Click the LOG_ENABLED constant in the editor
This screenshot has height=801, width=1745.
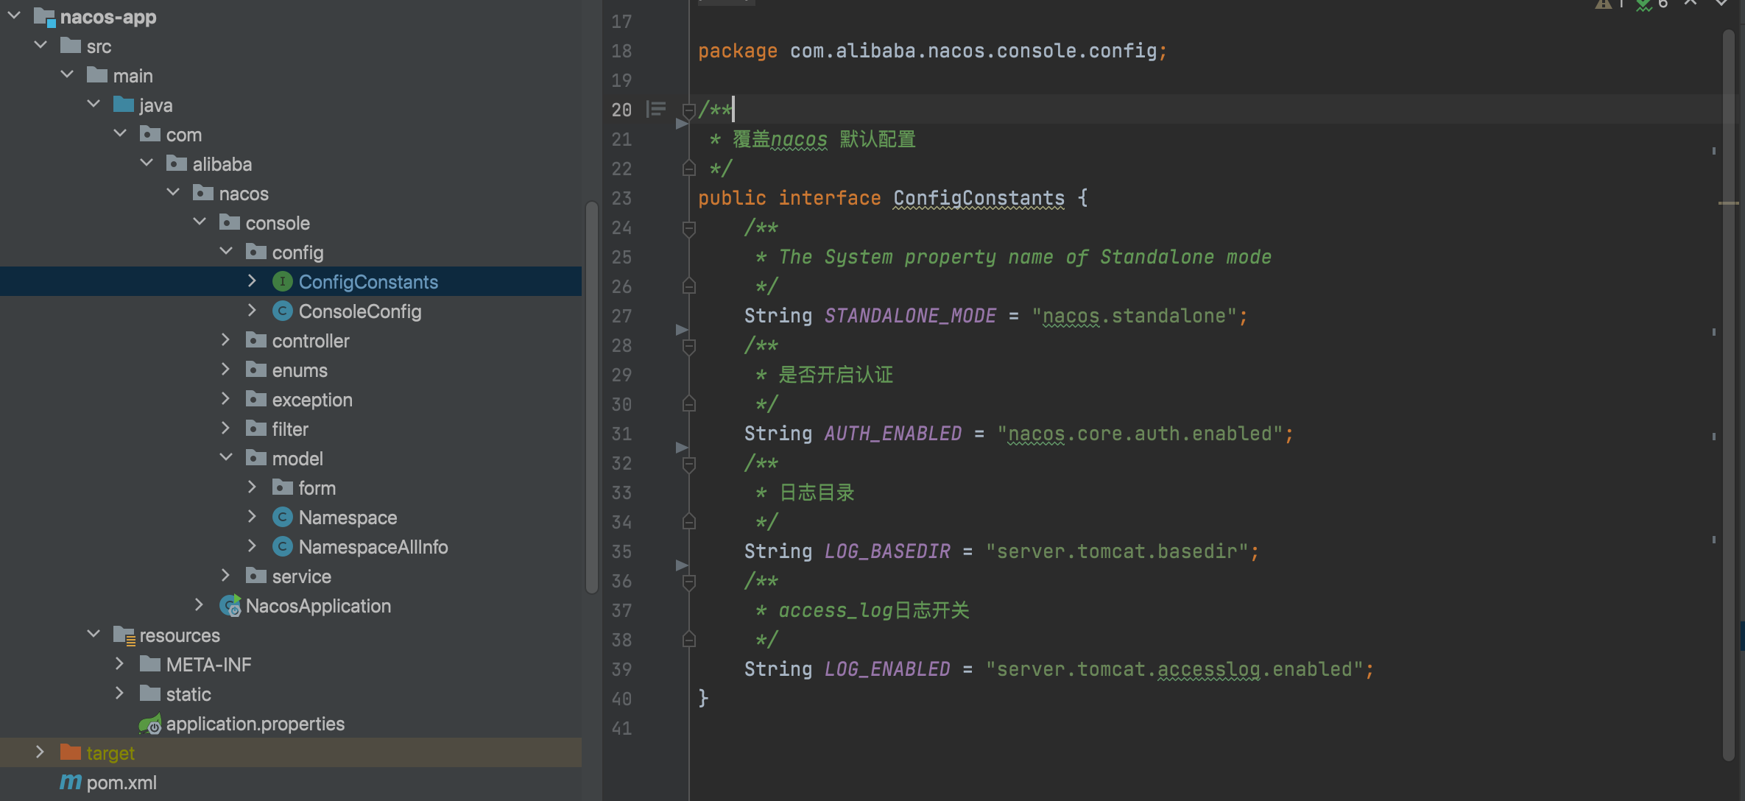pyautogui.click(x=887, y=669)
